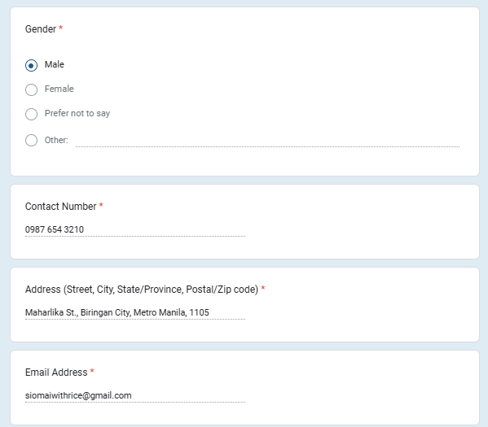
Task: Pick the Other gender radio button
Action: 31,140
